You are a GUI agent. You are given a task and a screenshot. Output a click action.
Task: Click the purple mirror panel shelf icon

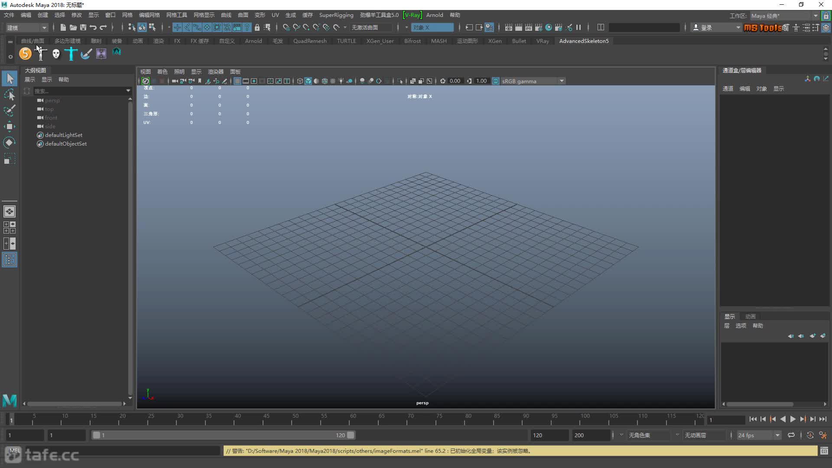click(x=101, y=54)
